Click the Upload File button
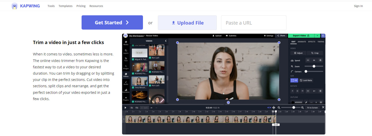The image size is (372, 136). click(x=187, y=23)
